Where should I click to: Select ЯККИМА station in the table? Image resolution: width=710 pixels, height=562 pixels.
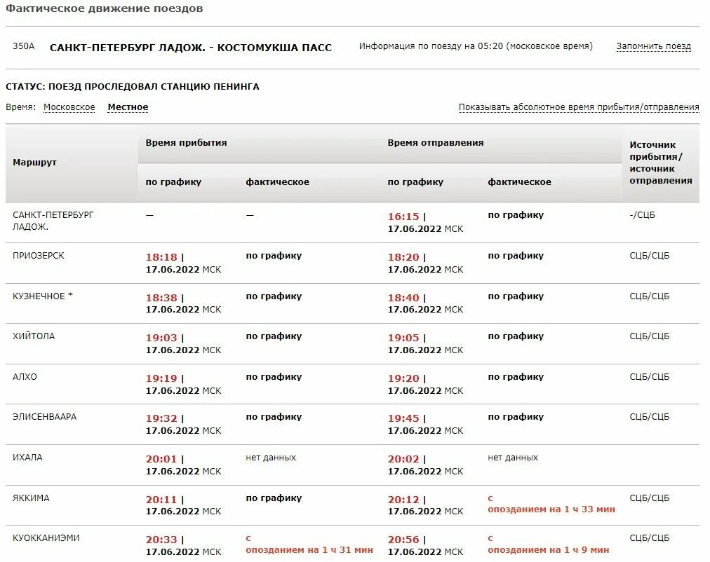31,498
